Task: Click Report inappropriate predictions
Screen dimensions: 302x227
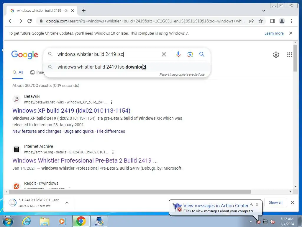Action: (182, 74)
